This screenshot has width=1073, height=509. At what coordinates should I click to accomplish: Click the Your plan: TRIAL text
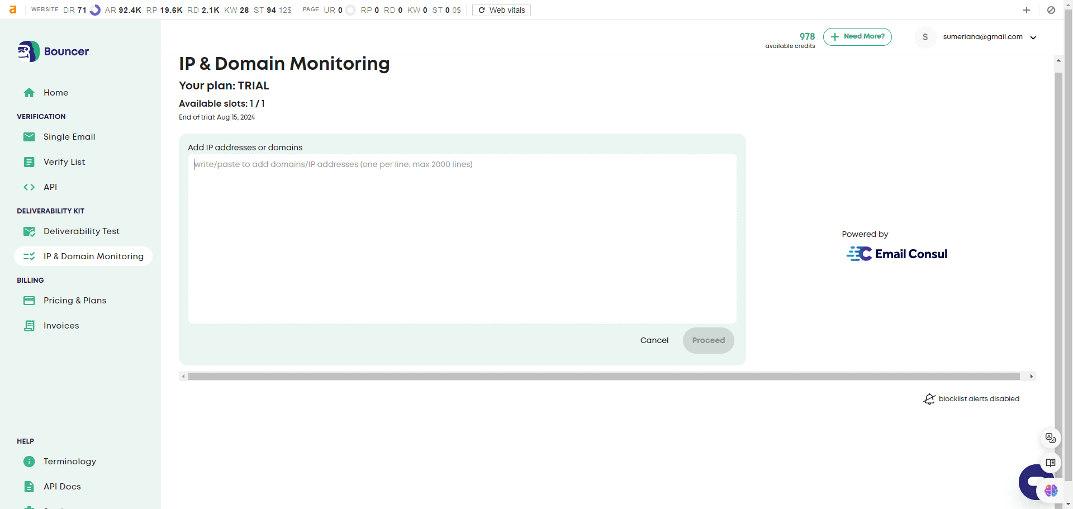[224, 86]
